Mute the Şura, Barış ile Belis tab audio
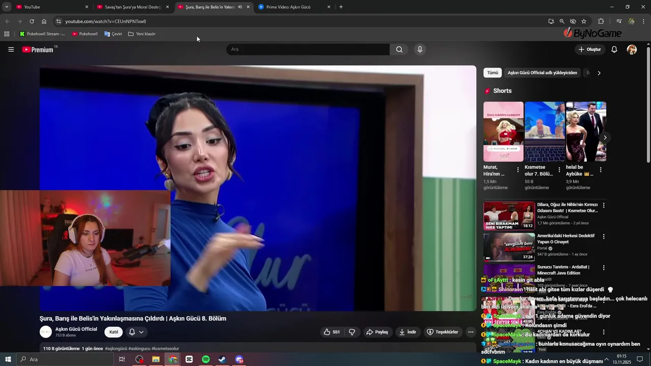 click(x=240, y=7)
